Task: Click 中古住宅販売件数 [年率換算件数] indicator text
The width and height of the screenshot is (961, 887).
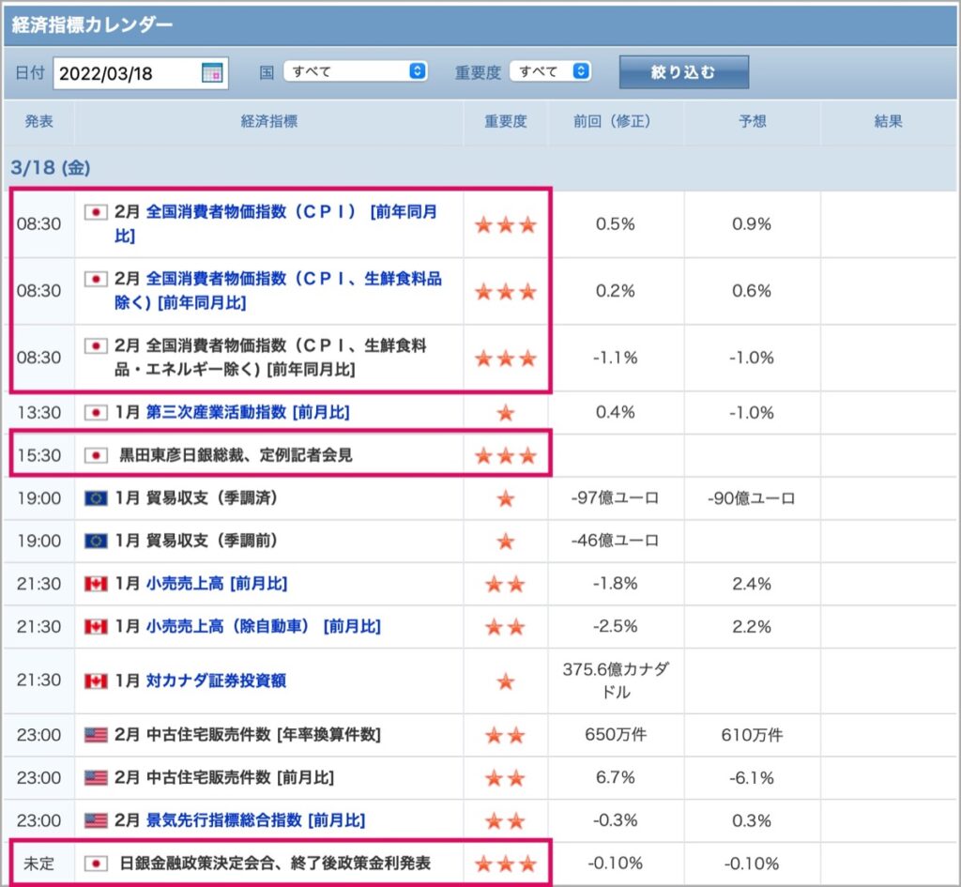Action: coord(264,735)
